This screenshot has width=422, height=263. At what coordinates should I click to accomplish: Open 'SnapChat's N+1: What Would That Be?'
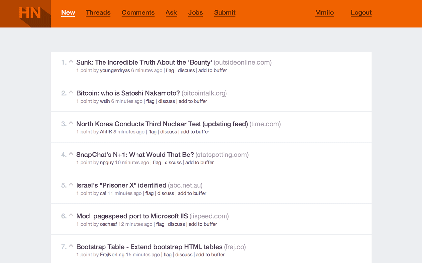pos(135,155)
